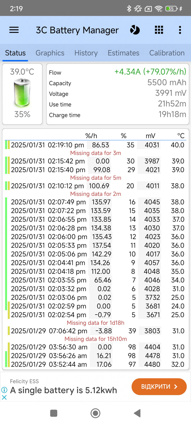Tap the Charge time 19h18m row

click(117, 115)
